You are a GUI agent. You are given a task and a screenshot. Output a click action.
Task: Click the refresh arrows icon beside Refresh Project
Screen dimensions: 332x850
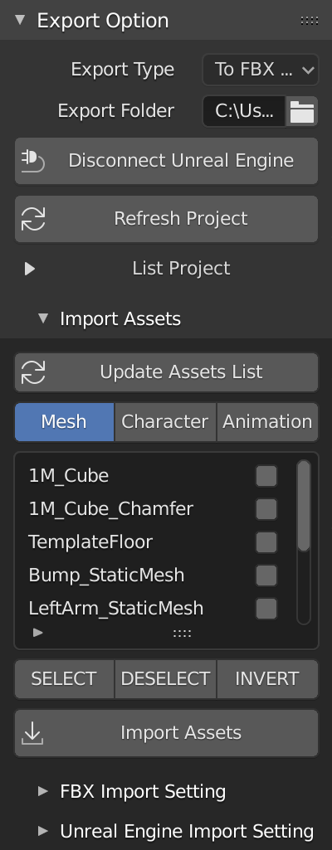pyautogui.click(x=33, y=219)
